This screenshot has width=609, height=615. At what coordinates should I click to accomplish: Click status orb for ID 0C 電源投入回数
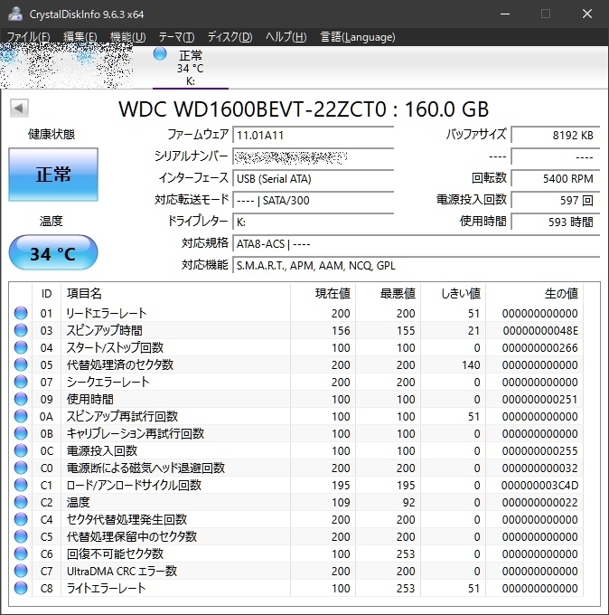tap(21, 450)
